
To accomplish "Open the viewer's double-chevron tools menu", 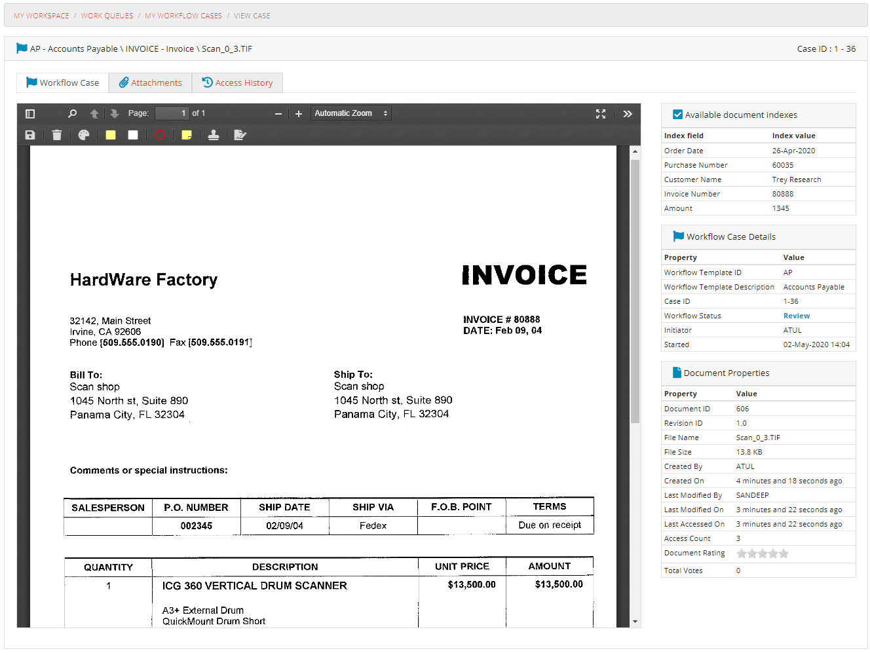I will (628, 113).
